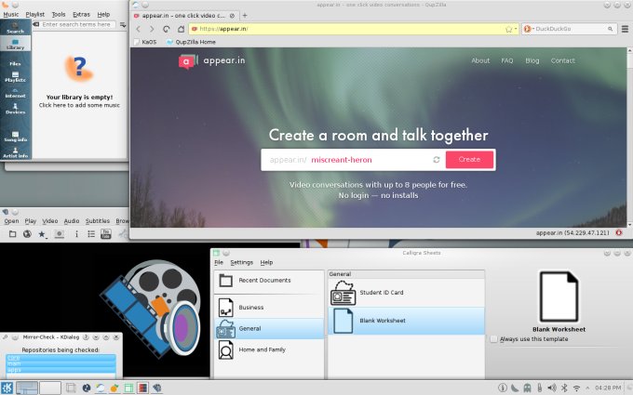Select Devices in the music sidebar
The width and height of the screenshot is (633, 395).
[x=15, y=109]
